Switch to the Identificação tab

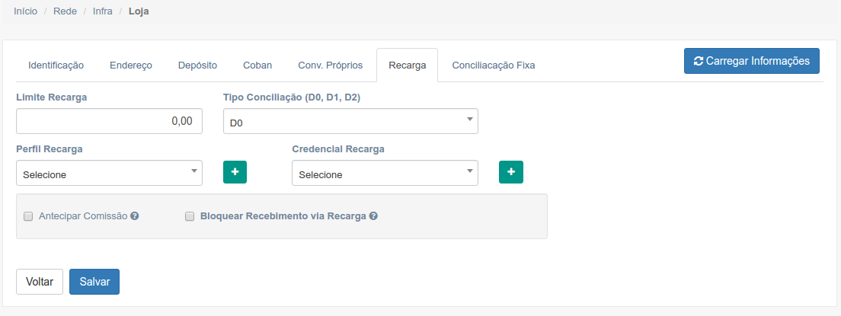click(56, 65)
